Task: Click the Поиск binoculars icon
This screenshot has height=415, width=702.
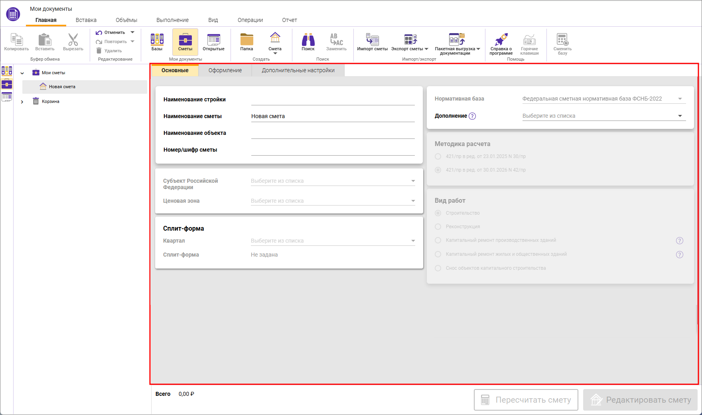Action: coord(308,39)
